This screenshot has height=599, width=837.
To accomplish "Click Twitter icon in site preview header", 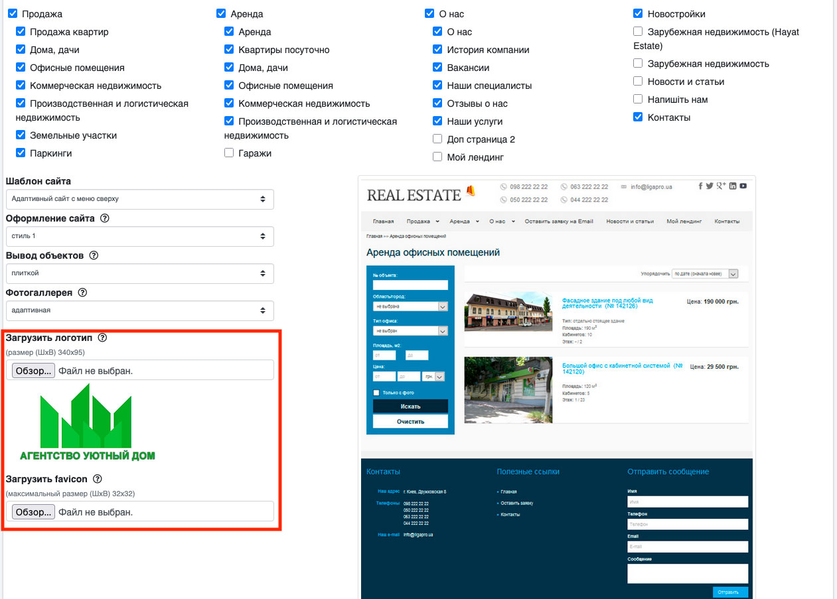I will pyautogui.click(x=710, y=186).
